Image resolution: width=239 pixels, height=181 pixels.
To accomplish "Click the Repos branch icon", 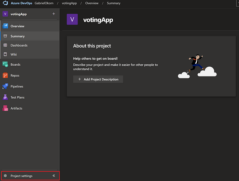I will [5, 75].
